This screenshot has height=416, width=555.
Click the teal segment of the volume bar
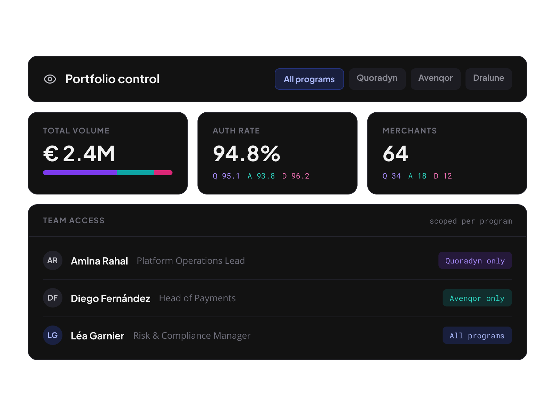click(135, 173)
